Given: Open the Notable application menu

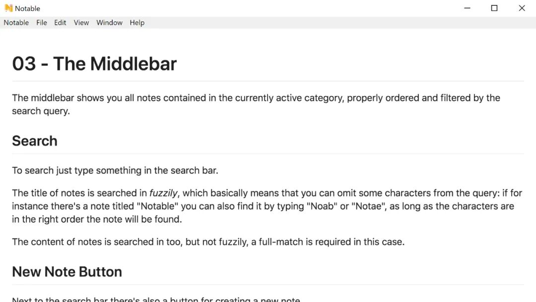Looking at the screenshot, I should click(16, 22).
